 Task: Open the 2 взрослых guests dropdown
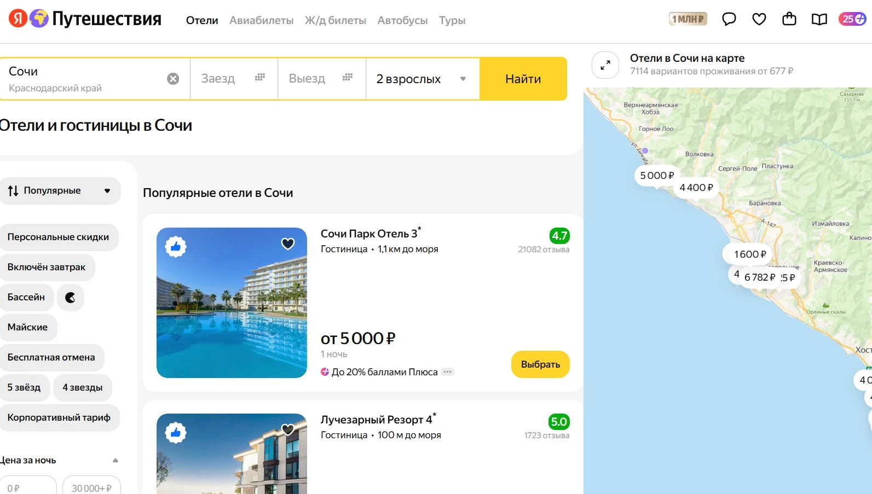(x=421, y=79)
